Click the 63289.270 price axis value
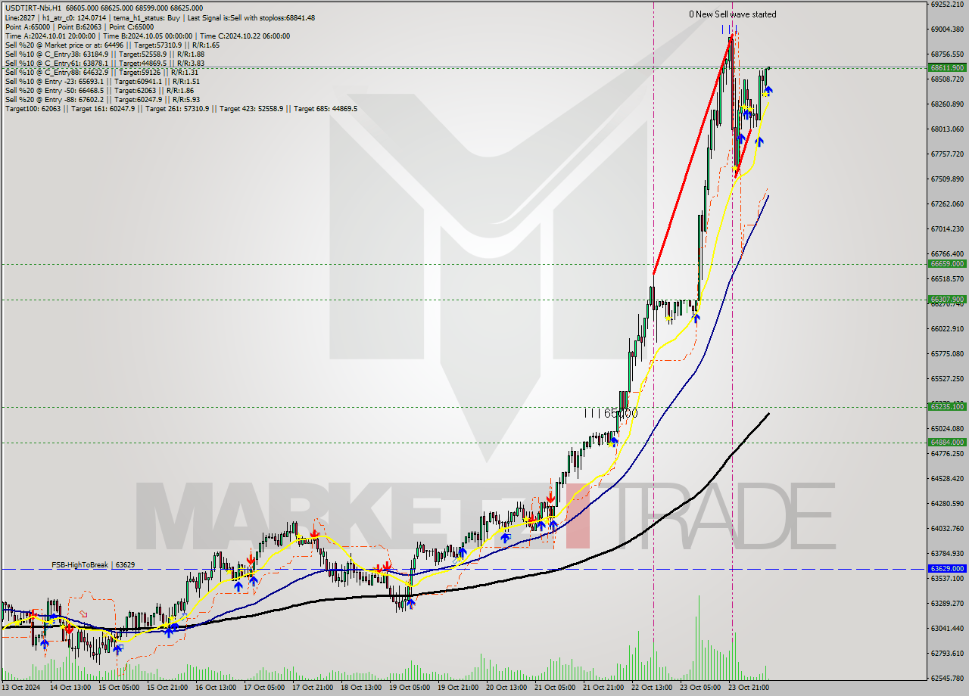 [x=949, y=604]
